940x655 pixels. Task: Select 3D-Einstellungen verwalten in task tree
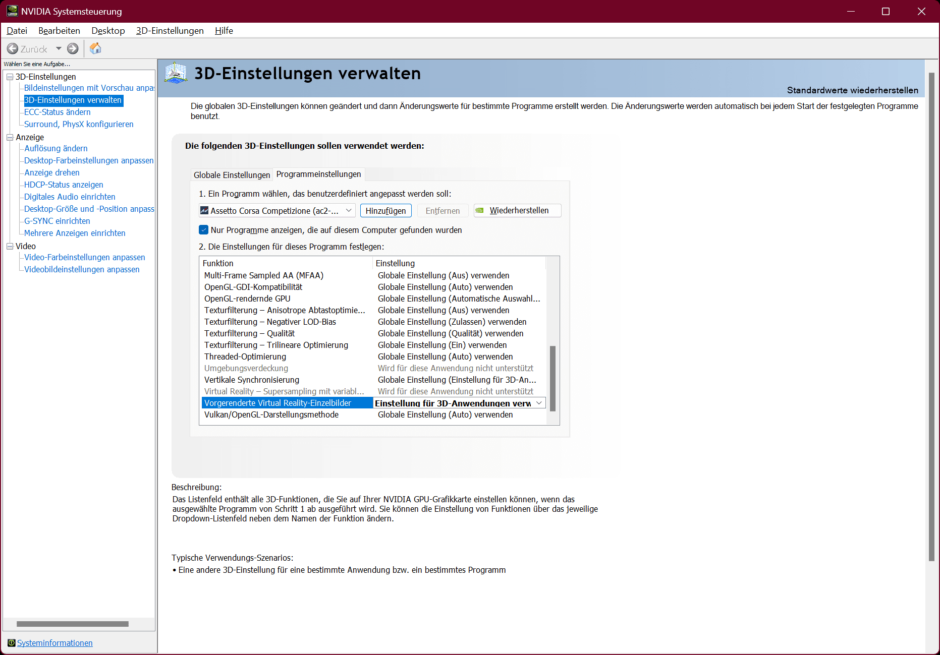(73, 100)
